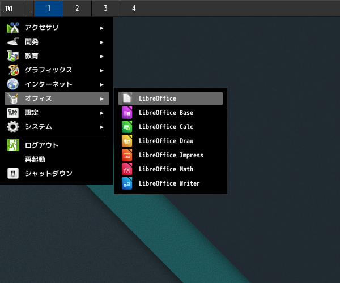Viewport: 340px width, 283px height.
Task: Click the LibreOffice Math pink icon
Action: click(127, 169)
